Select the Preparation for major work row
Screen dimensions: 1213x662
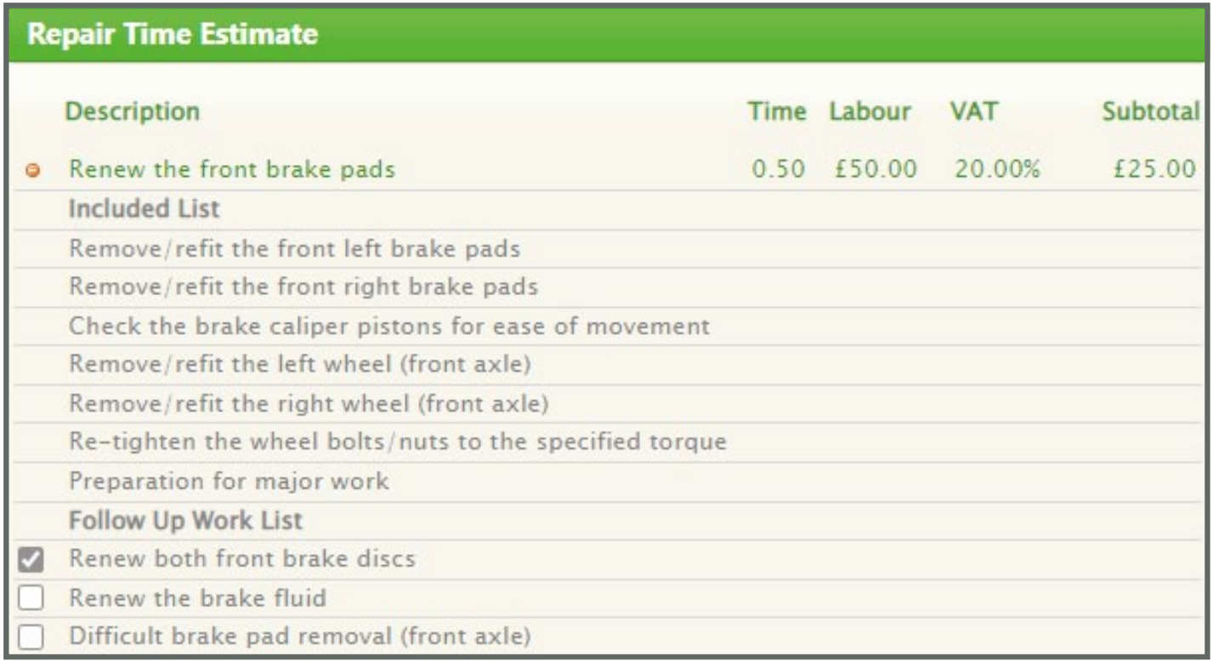pyautogui.click(x=229, y=481)
